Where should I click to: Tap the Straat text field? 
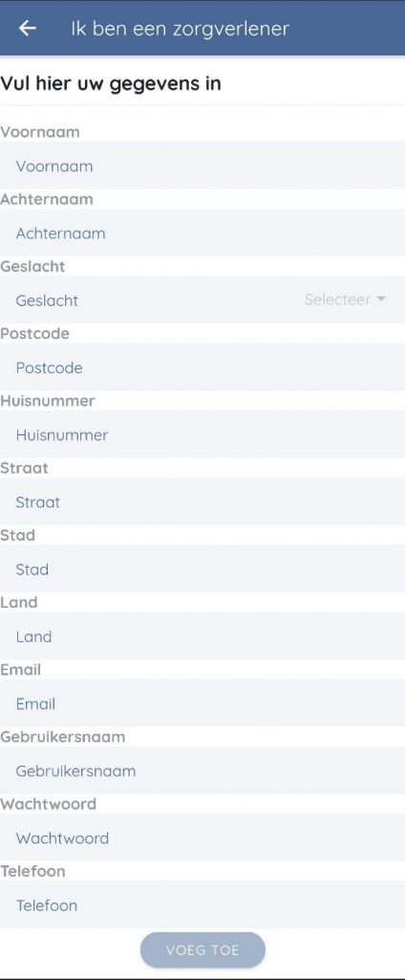(202, 501)
